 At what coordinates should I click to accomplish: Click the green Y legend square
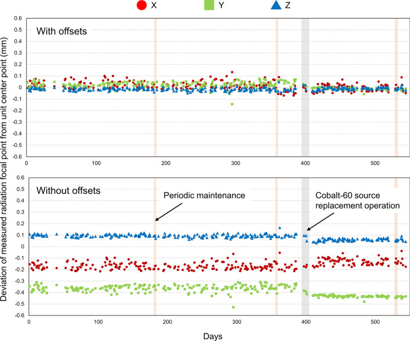pyautogui.click(x=209, y=5)
